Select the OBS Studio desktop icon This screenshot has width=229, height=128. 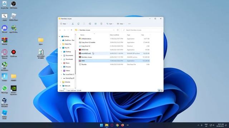[14, 5]
